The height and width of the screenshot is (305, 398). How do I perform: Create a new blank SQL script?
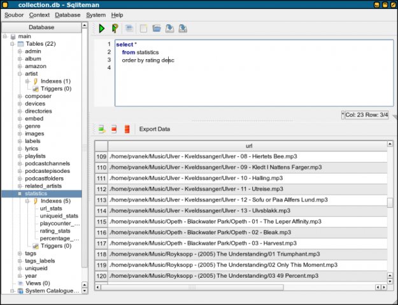click(x=143, y=29)
